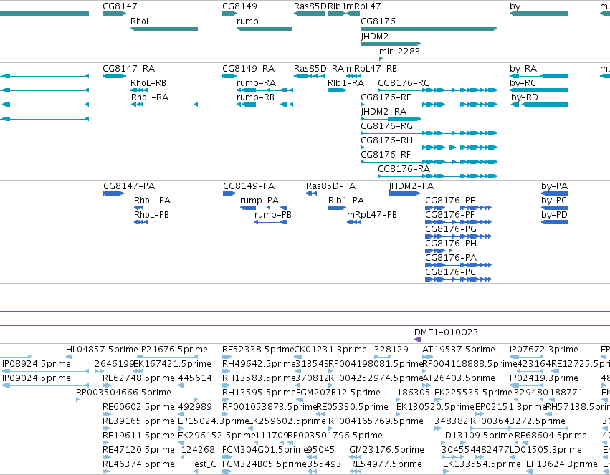Select the JHDM2 gene label

[375, 36]
